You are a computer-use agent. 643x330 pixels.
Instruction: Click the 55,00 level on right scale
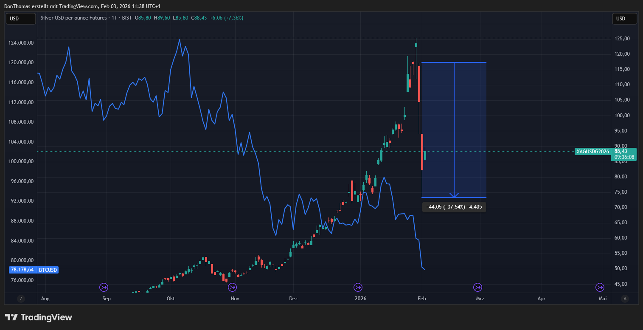point(622,253)
